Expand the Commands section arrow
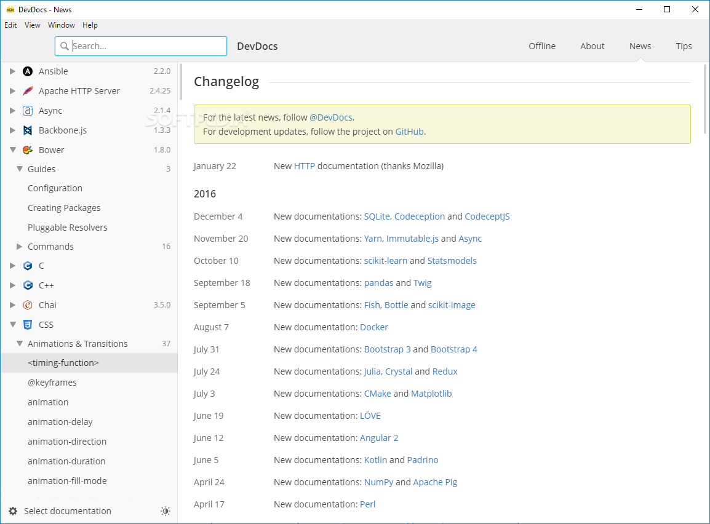The width and height of the screenshot is (710, 524). [20, 247]
